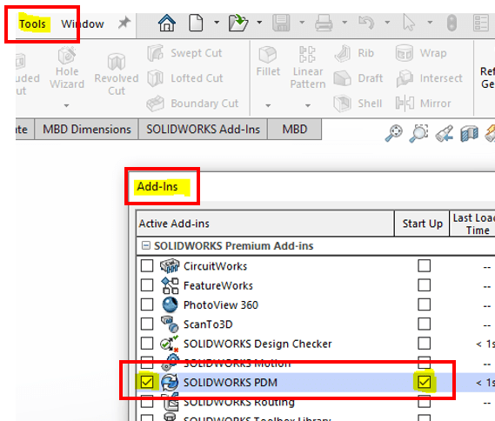495x421 pixels.
Task: Open the Tools menu
Action: coord(32,23)
